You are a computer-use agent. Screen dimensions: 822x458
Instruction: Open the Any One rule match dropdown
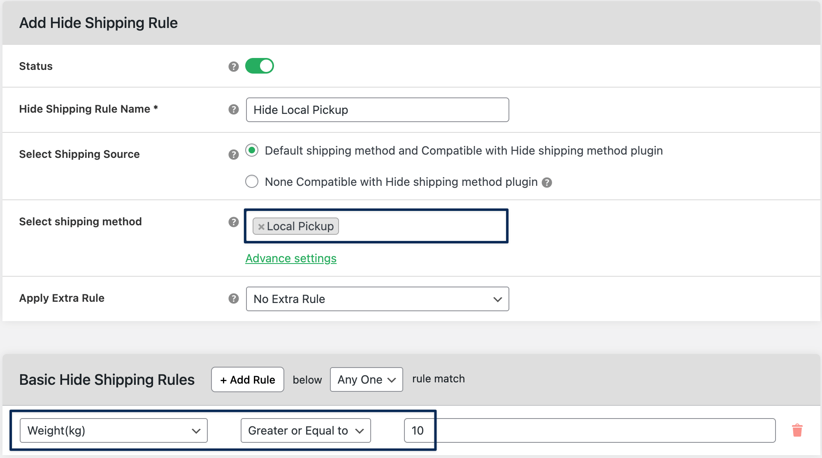[366, 379]
